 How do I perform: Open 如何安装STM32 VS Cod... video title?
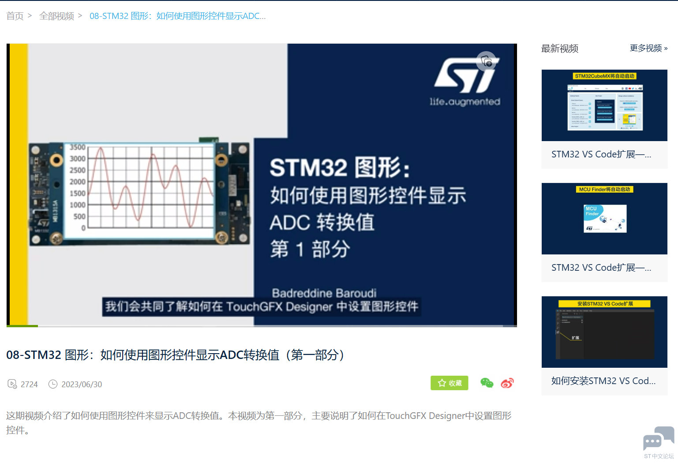[603, 381]
